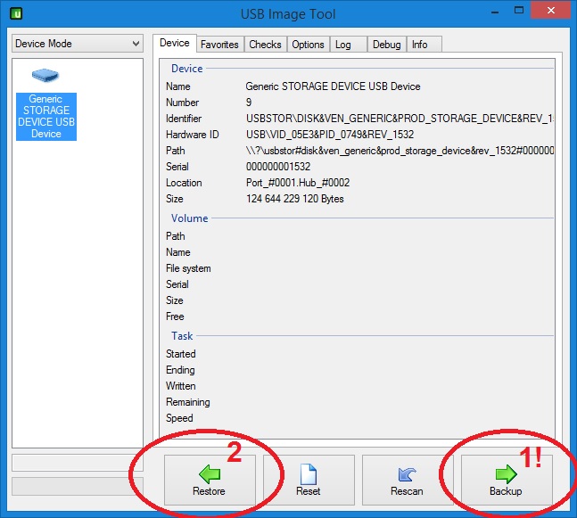Switch to the Favorites tab

(218, 44)
